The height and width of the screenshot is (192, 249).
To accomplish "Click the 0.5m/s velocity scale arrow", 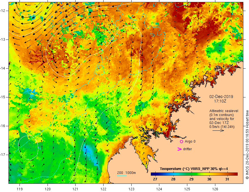I will 218,130.
